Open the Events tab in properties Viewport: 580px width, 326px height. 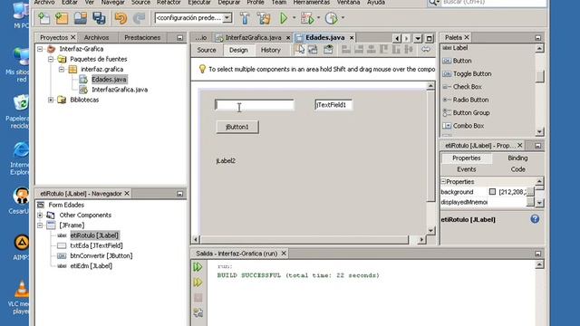(466, 169)
